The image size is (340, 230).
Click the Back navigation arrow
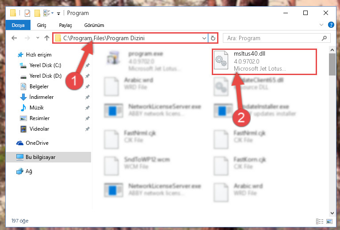pos(14,38)
